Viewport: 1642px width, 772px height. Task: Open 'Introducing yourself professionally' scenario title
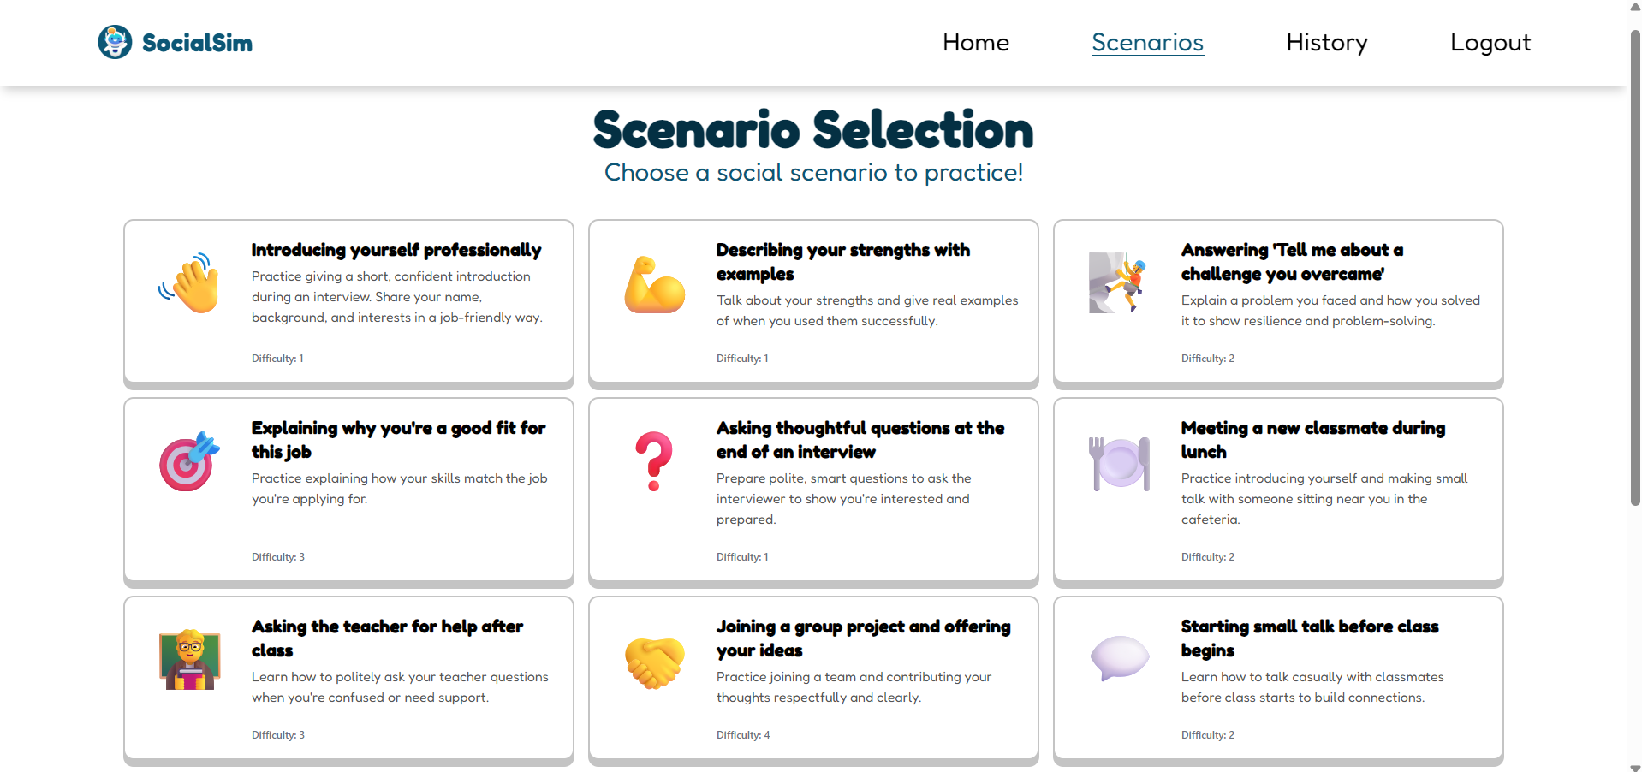tap(396, 250)
